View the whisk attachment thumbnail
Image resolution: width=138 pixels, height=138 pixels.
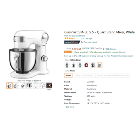[36, 86]
